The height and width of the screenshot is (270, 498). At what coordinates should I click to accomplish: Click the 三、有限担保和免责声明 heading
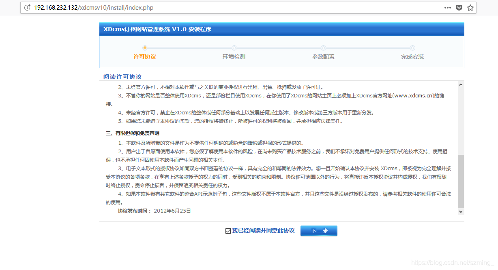(133, 133)
